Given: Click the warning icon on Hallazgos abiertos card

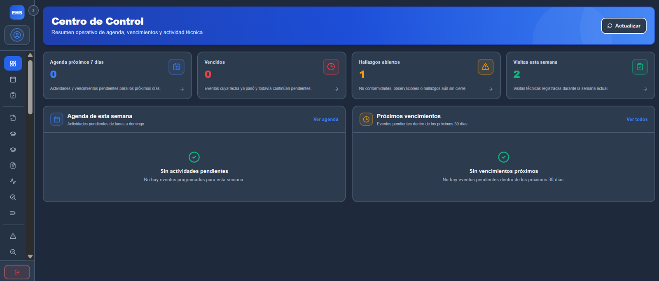Looking at the screenshot, I should tap(486, 67).
